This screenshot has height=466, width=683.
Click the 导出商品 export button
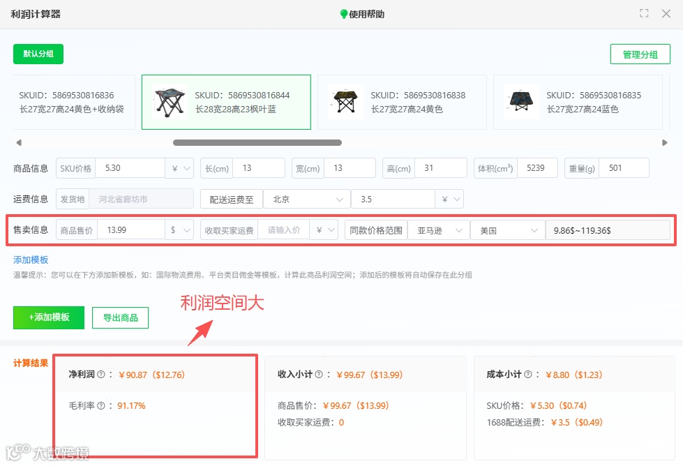tap(120, 318)
